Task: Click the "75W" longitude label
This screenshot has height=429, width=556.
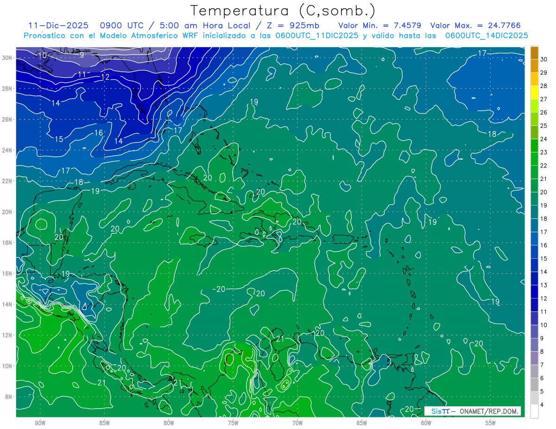Action: 233,423
